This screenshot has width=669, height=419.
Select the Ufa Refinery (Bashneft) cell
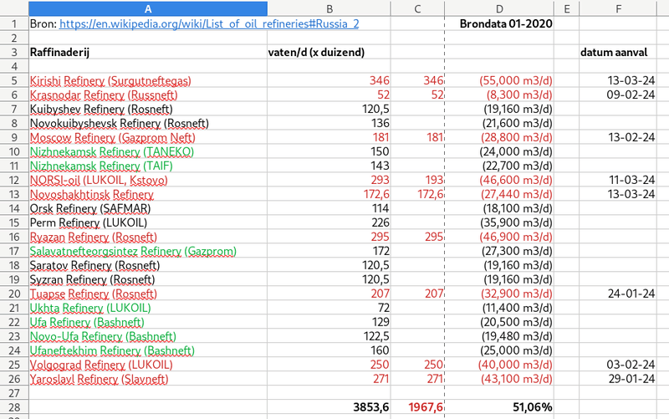pos(148,322)
